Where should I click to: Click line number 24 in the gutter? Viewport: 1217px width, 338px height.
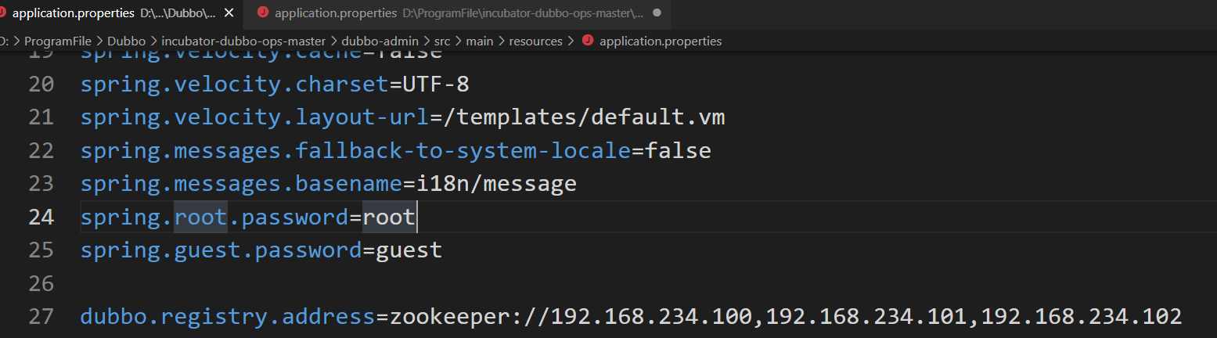pos(41,217)
